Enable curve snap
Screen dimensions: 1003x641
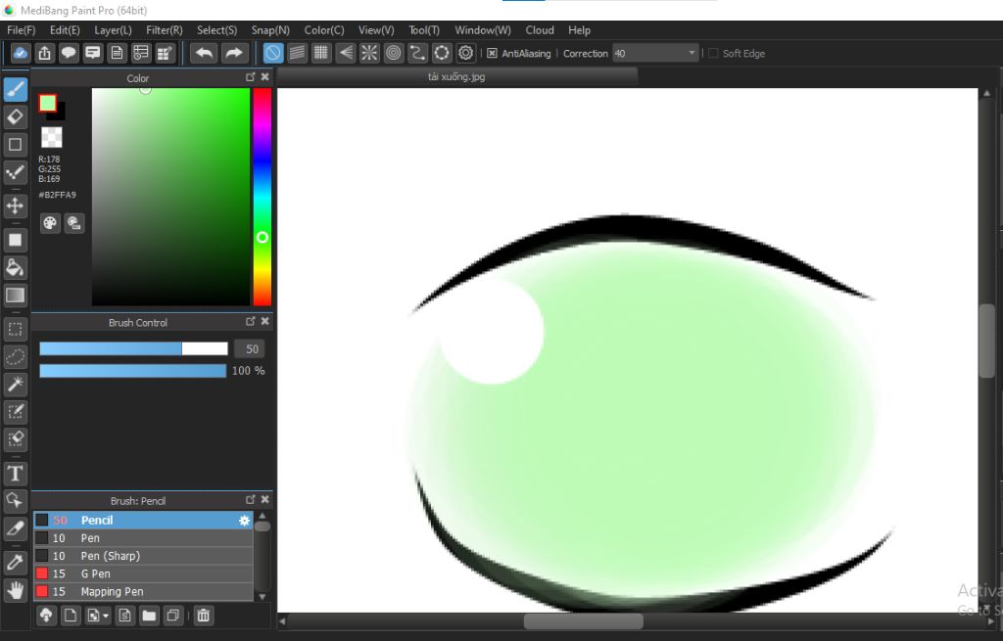(417, 53)
